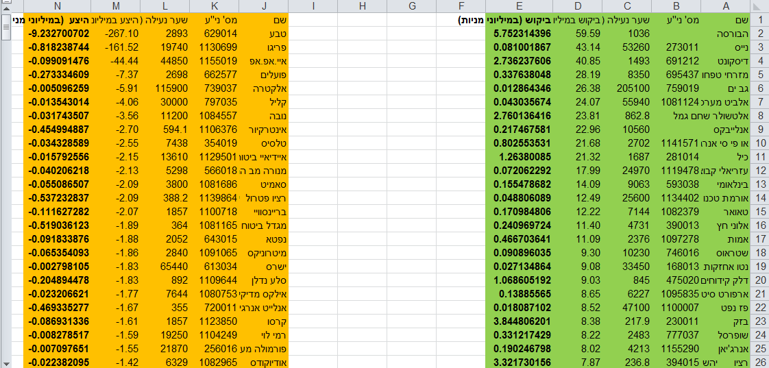
Task: Select row 1 header
Action: tap(759, 20)
